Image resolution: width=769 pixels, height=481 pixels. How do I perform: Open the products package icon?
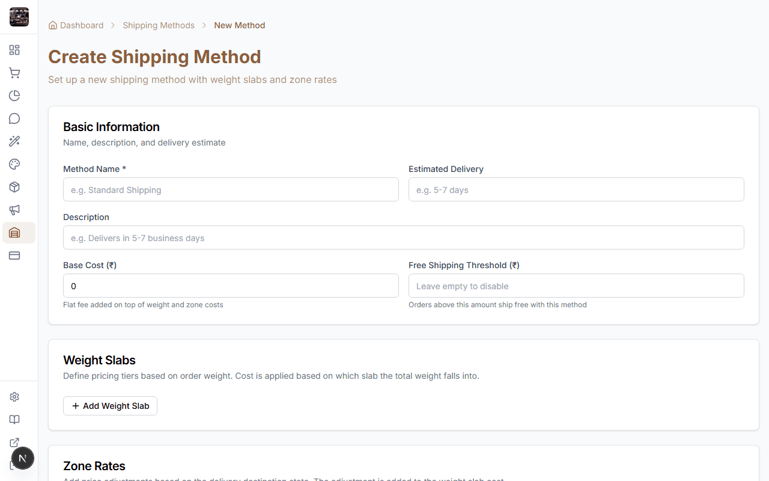[x=14, y=187]
